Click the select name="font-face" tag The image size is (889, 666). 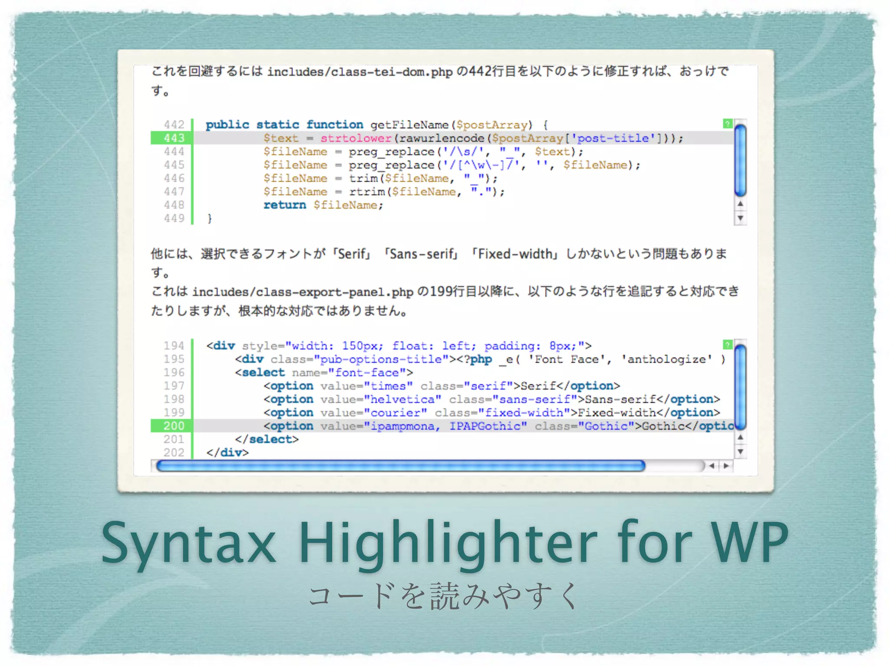(324, 372)
